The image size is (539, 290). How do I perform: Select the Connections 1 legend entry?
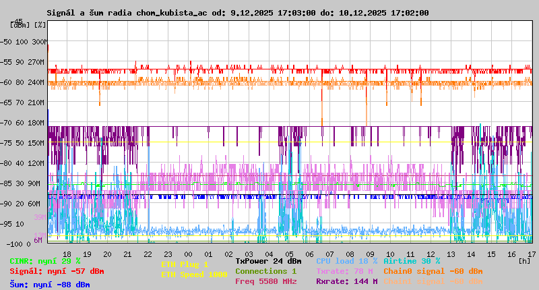(x=265, y=271)
